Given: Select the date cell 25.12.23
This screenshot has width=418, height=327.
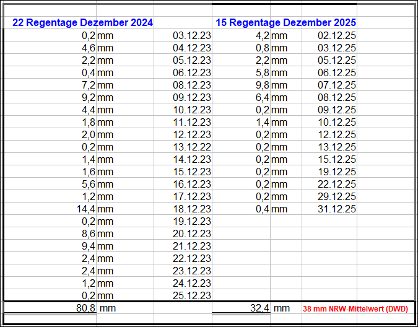Looking at the screenshot, I should (192, 295).
